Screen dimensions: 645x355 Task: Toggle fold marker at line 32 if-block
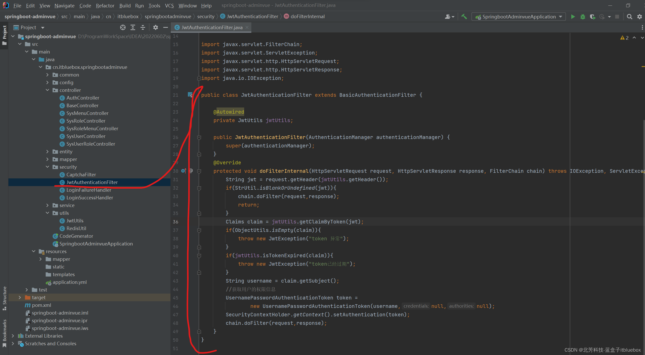[199, 188]
